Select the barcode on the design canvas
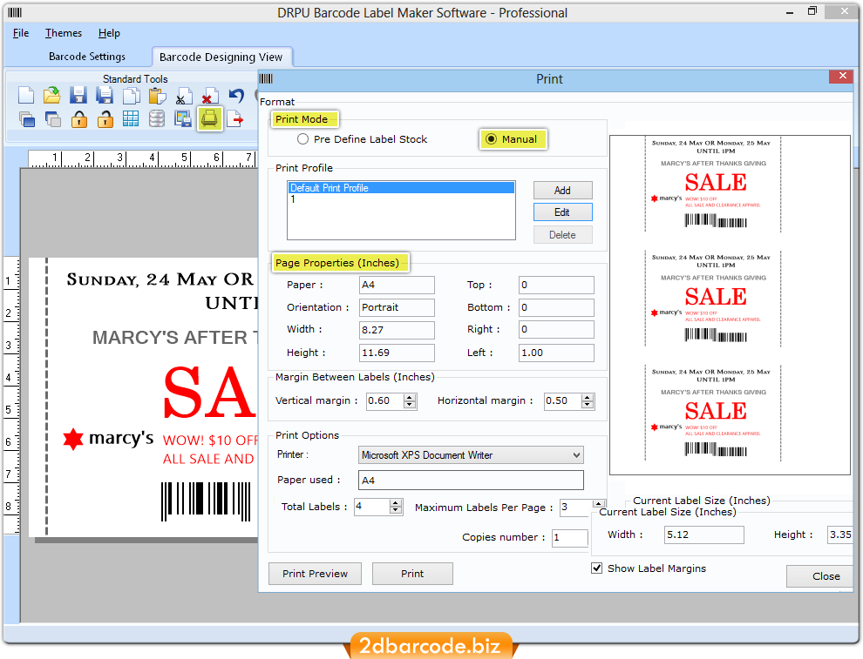 [206, 501]
